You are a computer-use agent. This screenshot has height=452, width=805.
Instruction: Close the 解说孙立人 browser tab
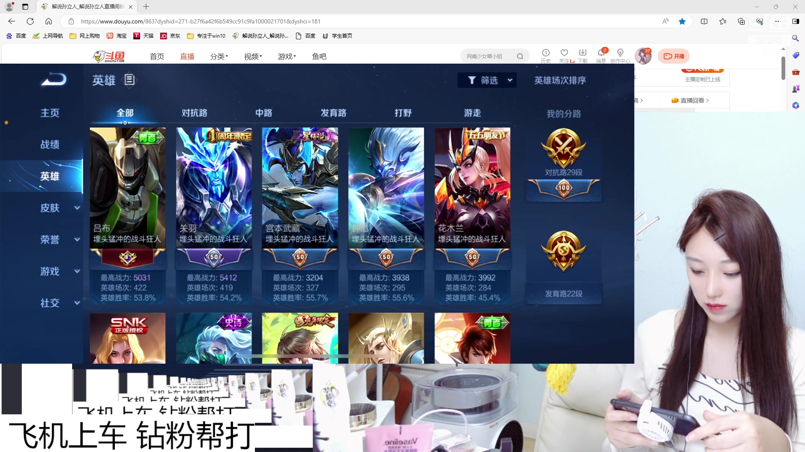tap(130, 7)
